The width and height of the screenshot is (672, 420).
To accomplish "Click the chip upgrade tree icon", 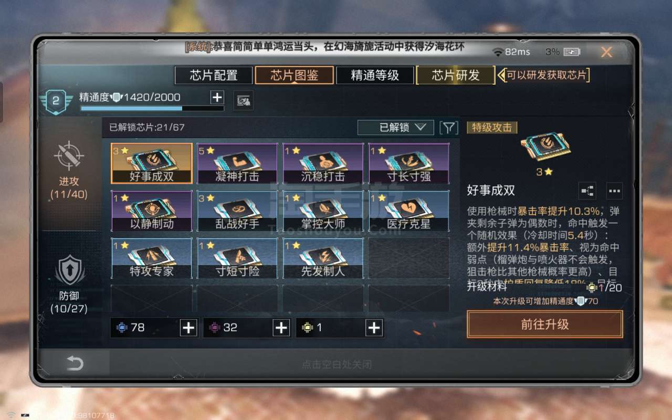I will pos(587,191).
